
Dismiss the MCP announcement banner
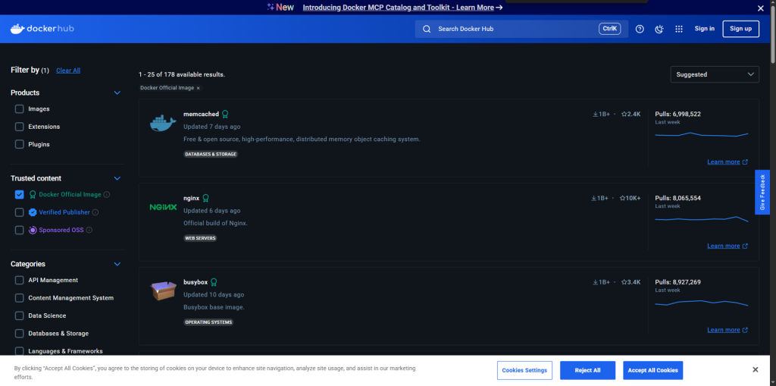pyautogui.click(x=761, y=8)
